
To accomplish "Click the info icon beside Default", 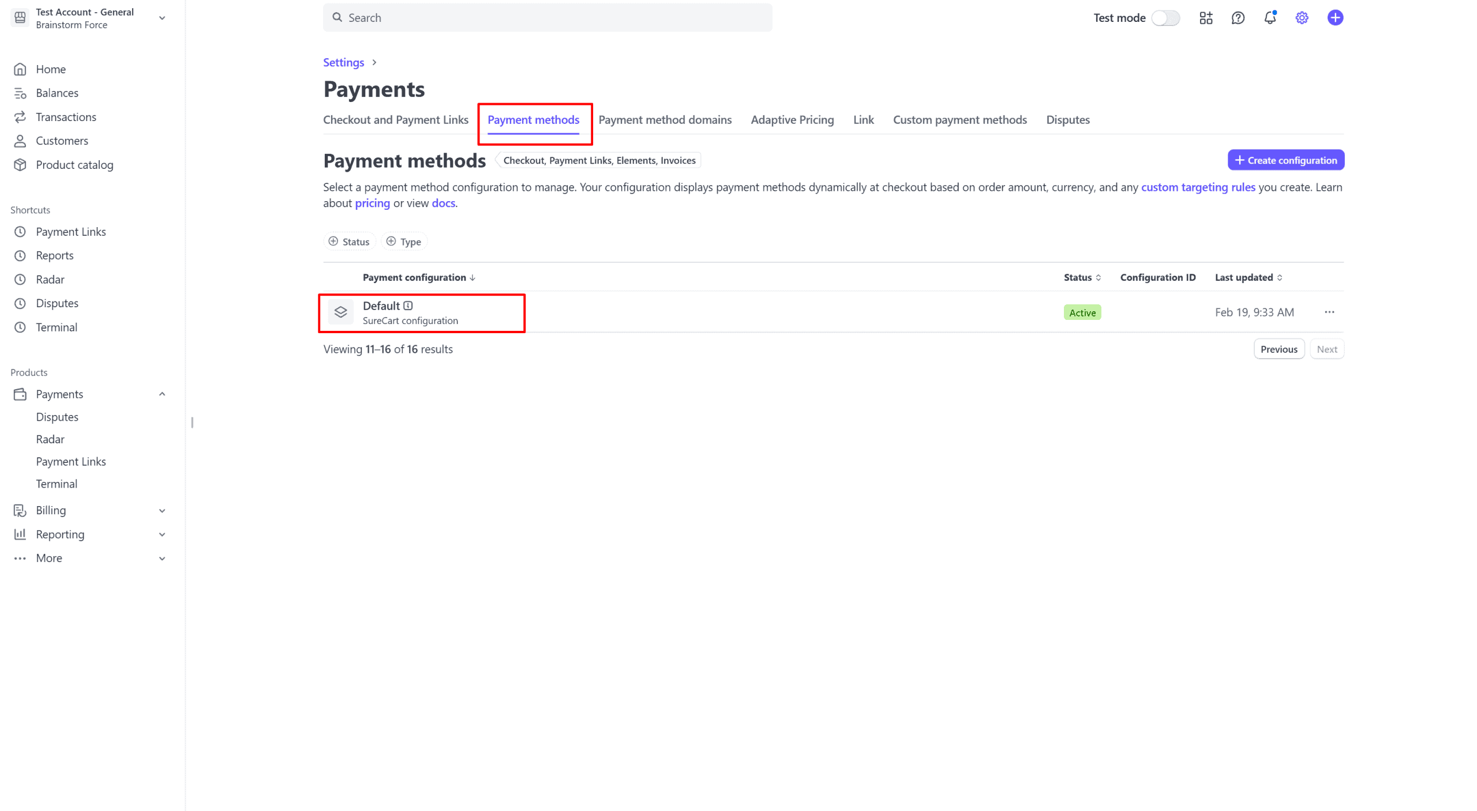I will pos(408,305).
